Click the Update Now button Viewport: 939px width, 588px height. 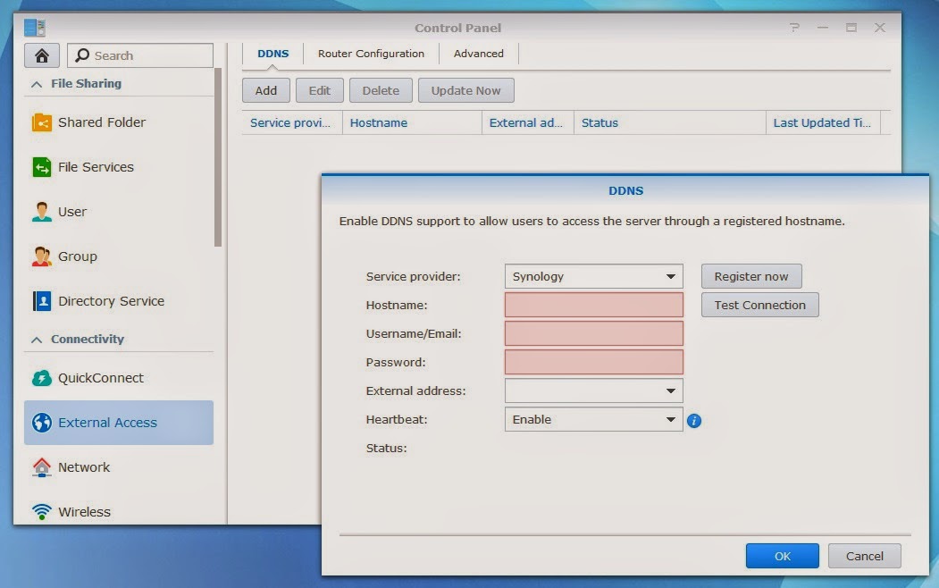465,90
